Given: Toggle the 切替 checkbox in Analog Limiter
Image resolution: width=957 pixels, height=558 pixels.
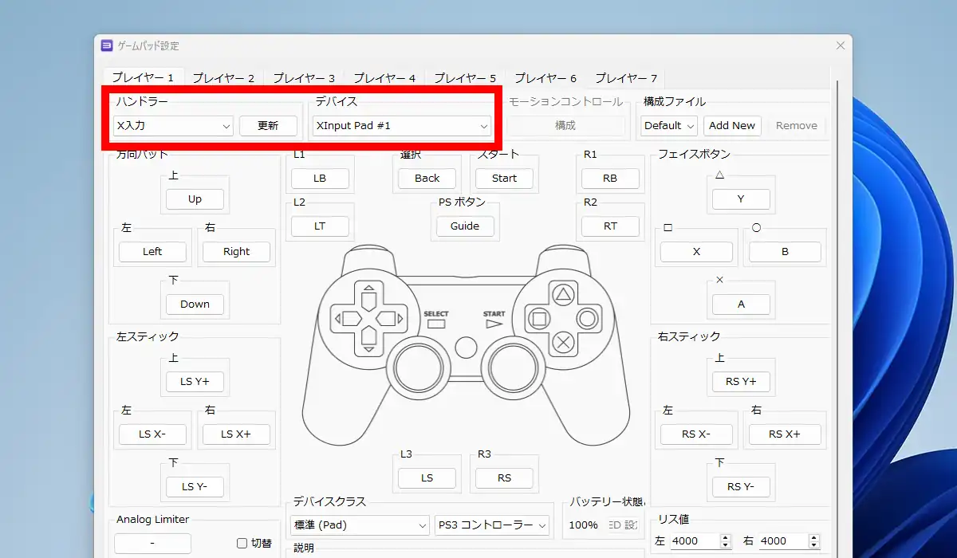Looking at the screenshot, I should (x=242, y=544).
